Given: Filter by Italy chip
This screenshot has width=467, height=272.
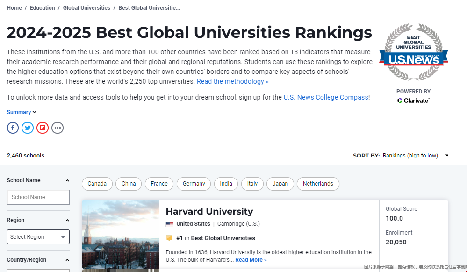Looking at the screenshot, I should 252,184.
